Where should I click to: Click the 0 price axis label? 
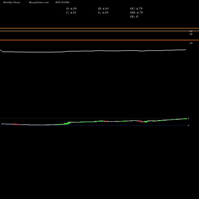point(188,125)
